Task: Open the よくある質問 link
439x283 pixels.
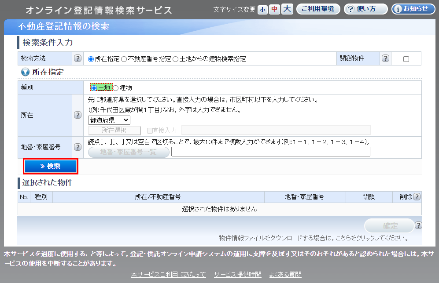Action: click(x=285, y=274)
